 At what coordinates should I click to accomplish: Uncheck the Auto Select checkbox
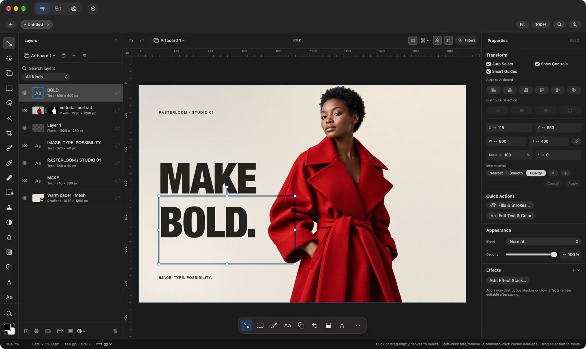click(x=488, y=64)
